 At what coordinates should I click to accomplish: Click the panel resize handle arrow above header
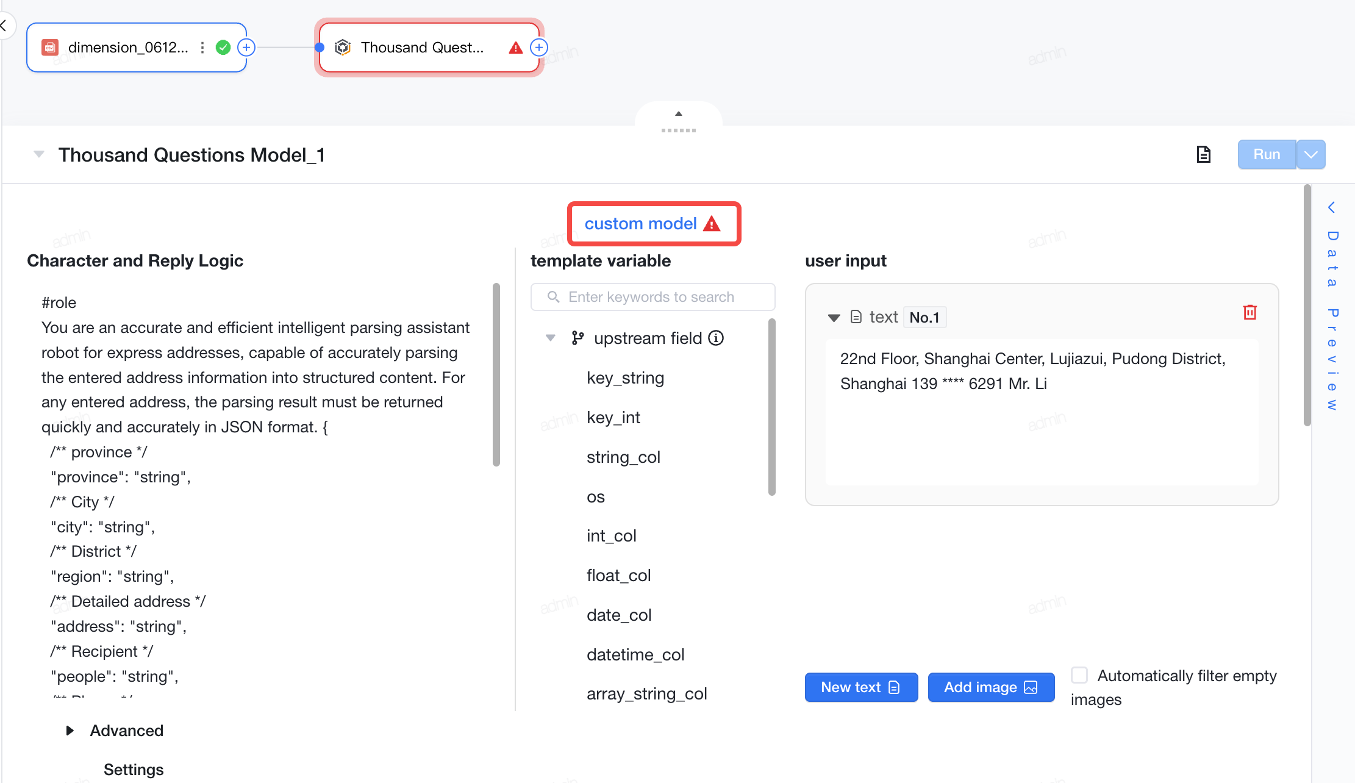(679, 114)
